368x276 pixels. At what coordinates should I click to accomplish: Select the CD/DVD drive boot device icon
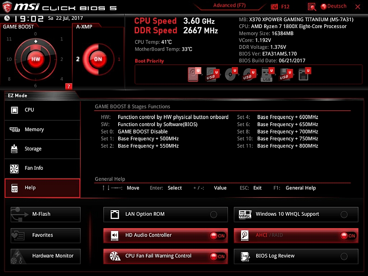(231, 75)
